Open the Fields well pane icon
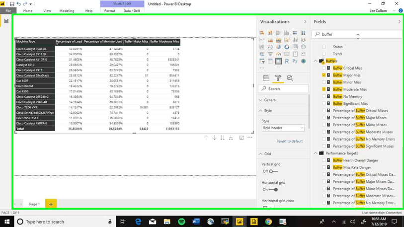The height and width of the screenshot is (227, 404). pos(266,78)
